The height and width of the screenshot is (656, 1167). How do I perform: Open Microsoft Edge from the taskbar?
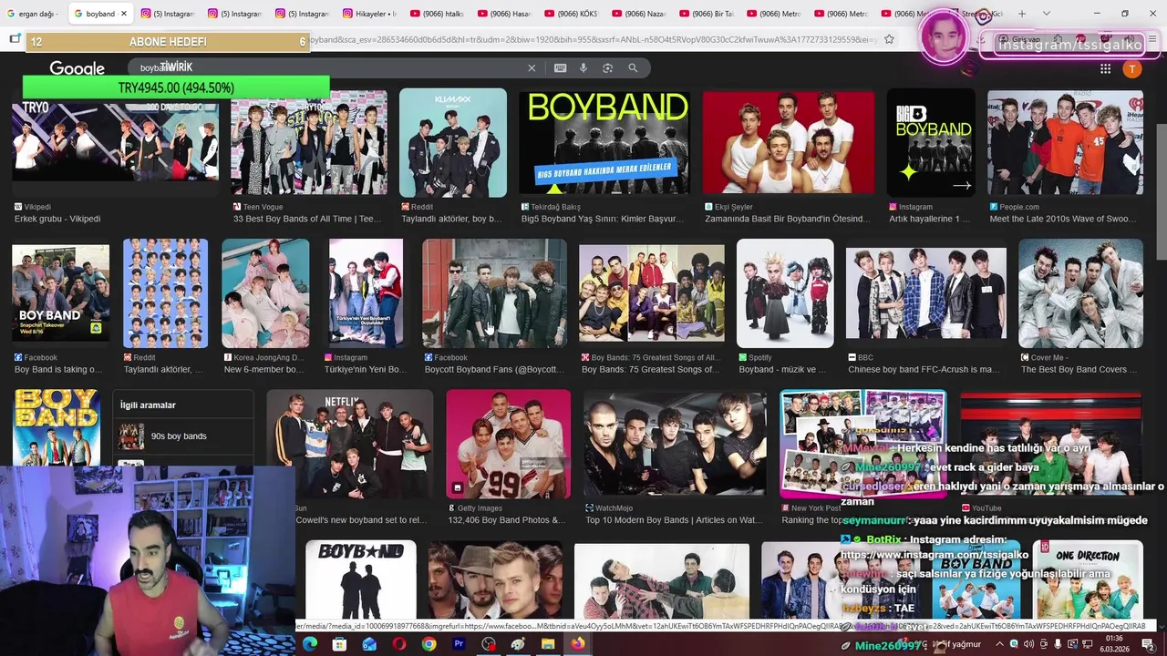point(310,644)
